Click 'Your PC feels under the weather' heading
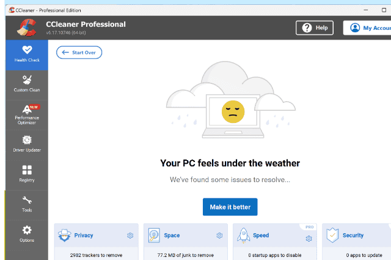 click(x=230, y=163)
